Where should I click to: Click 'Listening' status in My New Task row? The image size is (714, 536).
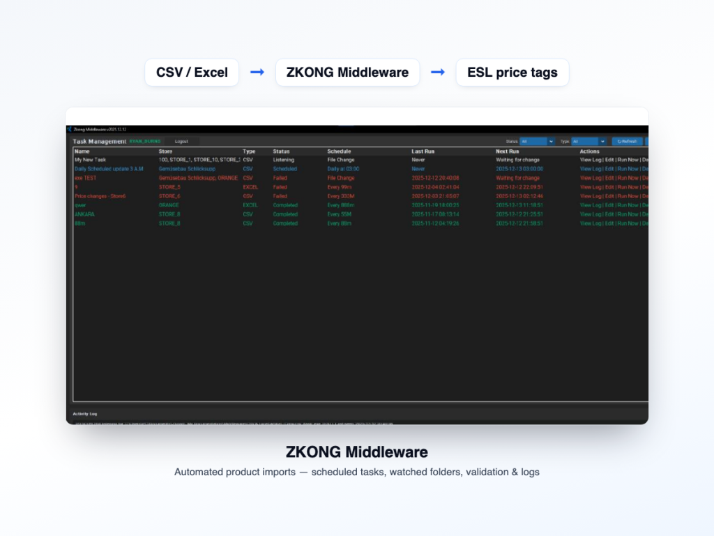tap(284, 160)
